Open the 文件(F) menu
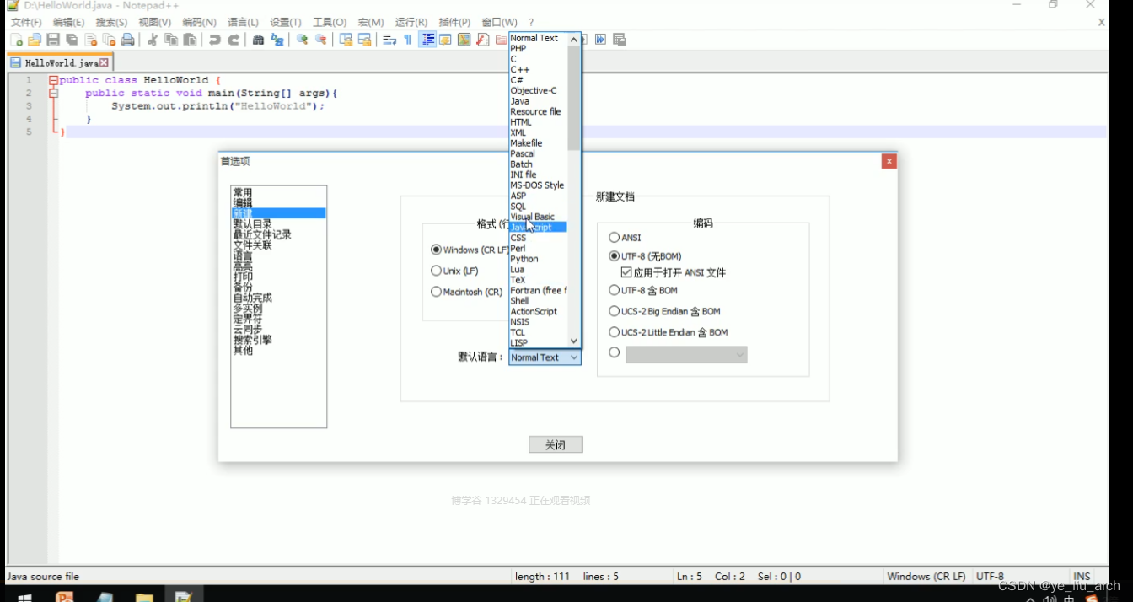1133x602 pixels. click(26, 22)
